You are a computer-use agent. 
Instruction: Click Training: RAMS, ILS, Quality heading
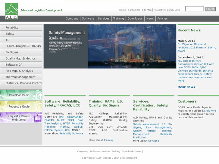point(106,104)
